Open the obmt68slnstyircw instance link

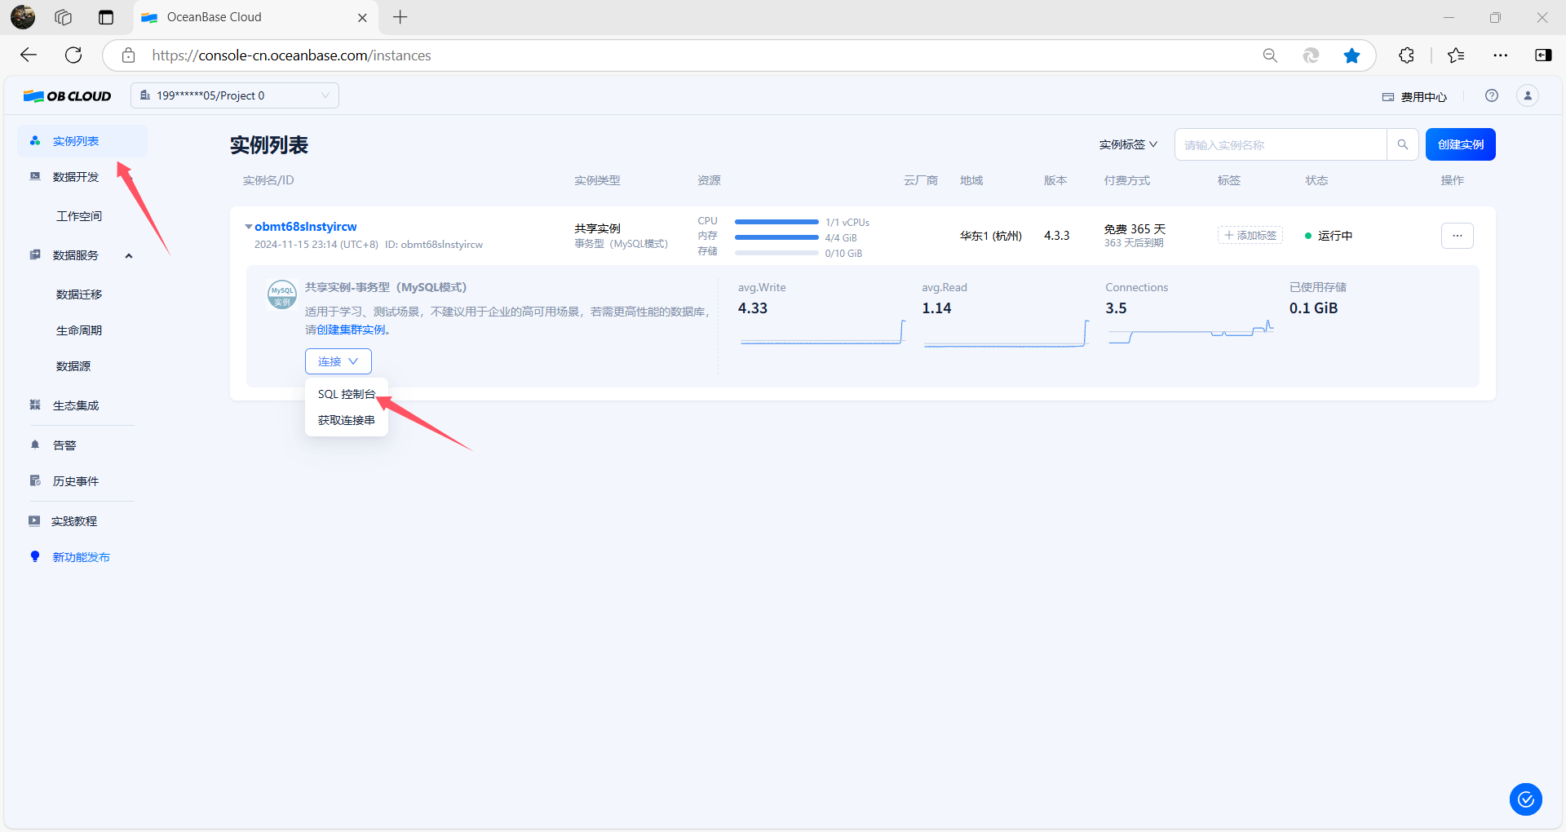(x=306, y=227)
